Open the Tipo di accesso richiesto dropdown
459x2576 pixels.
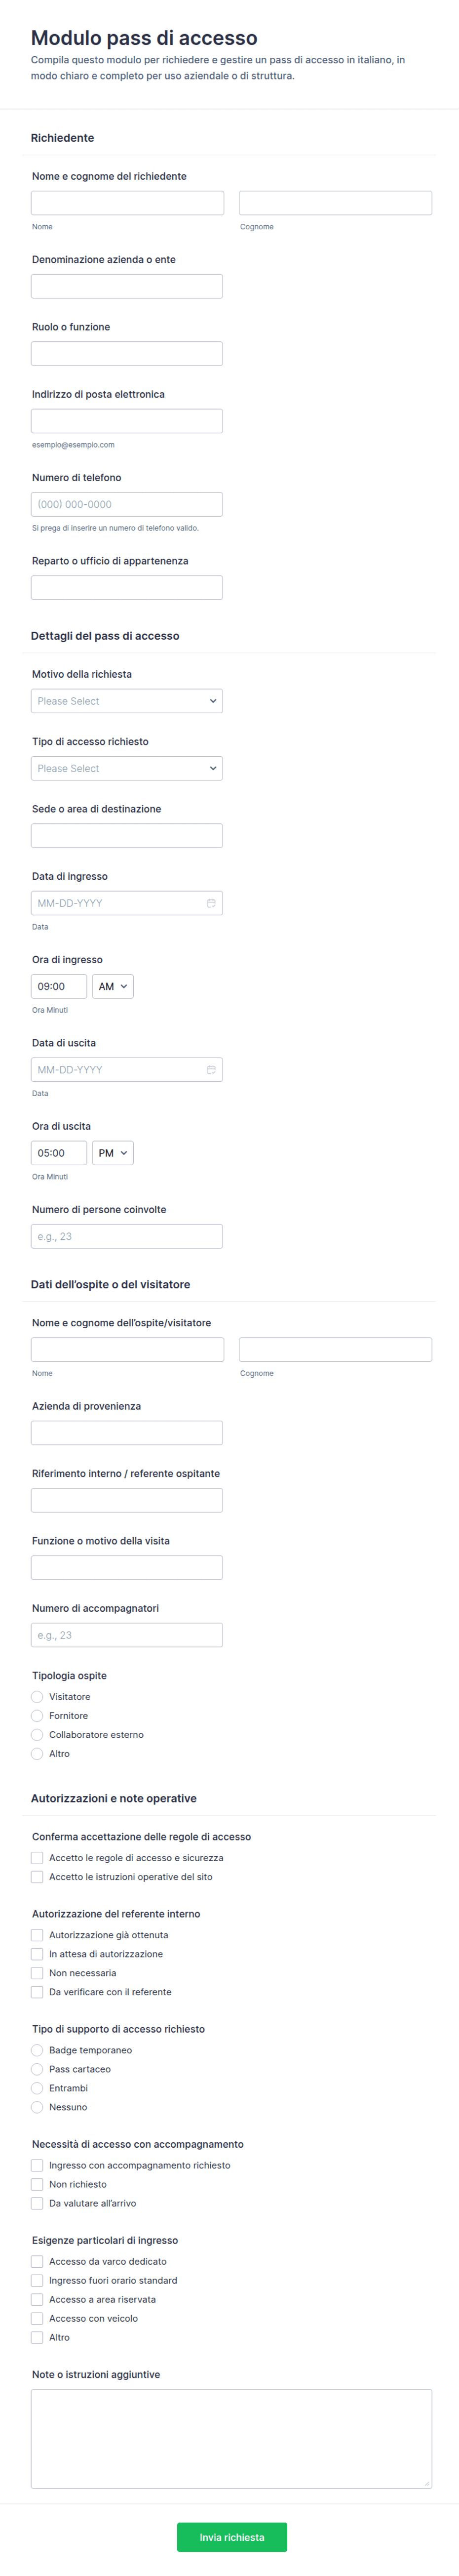point(127,768)
